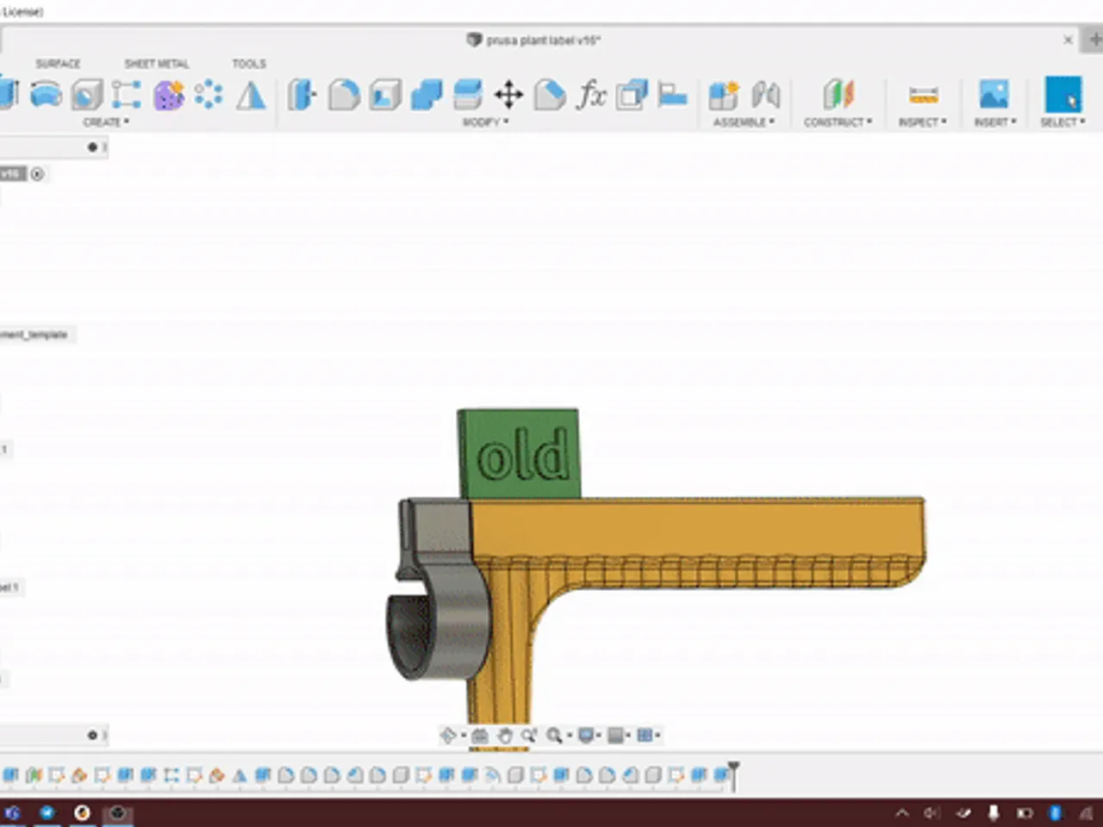The height and width of the screenshot is (827, 1103).
Task: Switch to the TOOLS tab
Action: (x=248, y=64)
